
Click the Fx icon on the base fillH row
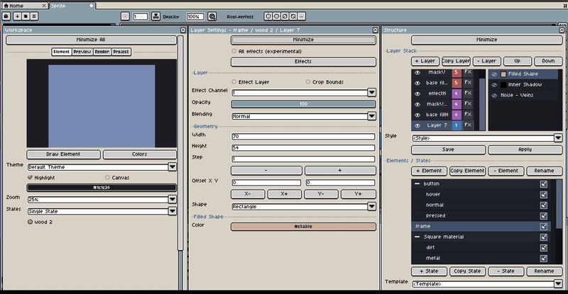468,115
